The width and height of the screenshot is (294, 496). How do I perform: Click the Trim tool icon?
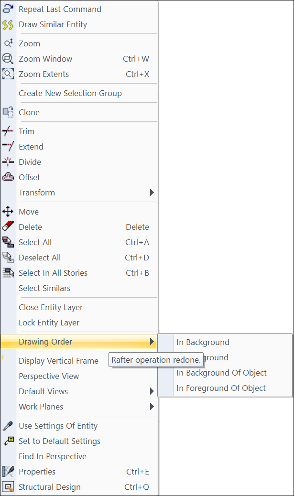pos(8,131)
